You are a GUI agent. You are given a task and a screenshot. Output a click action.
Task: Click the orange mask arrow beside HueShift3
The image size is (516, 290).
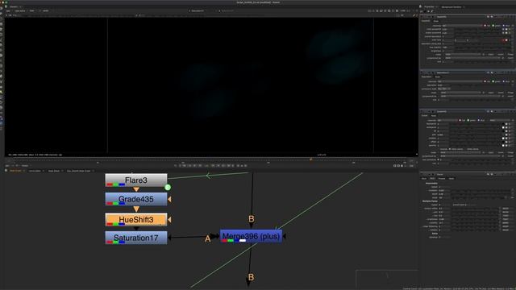click(169, 219)
